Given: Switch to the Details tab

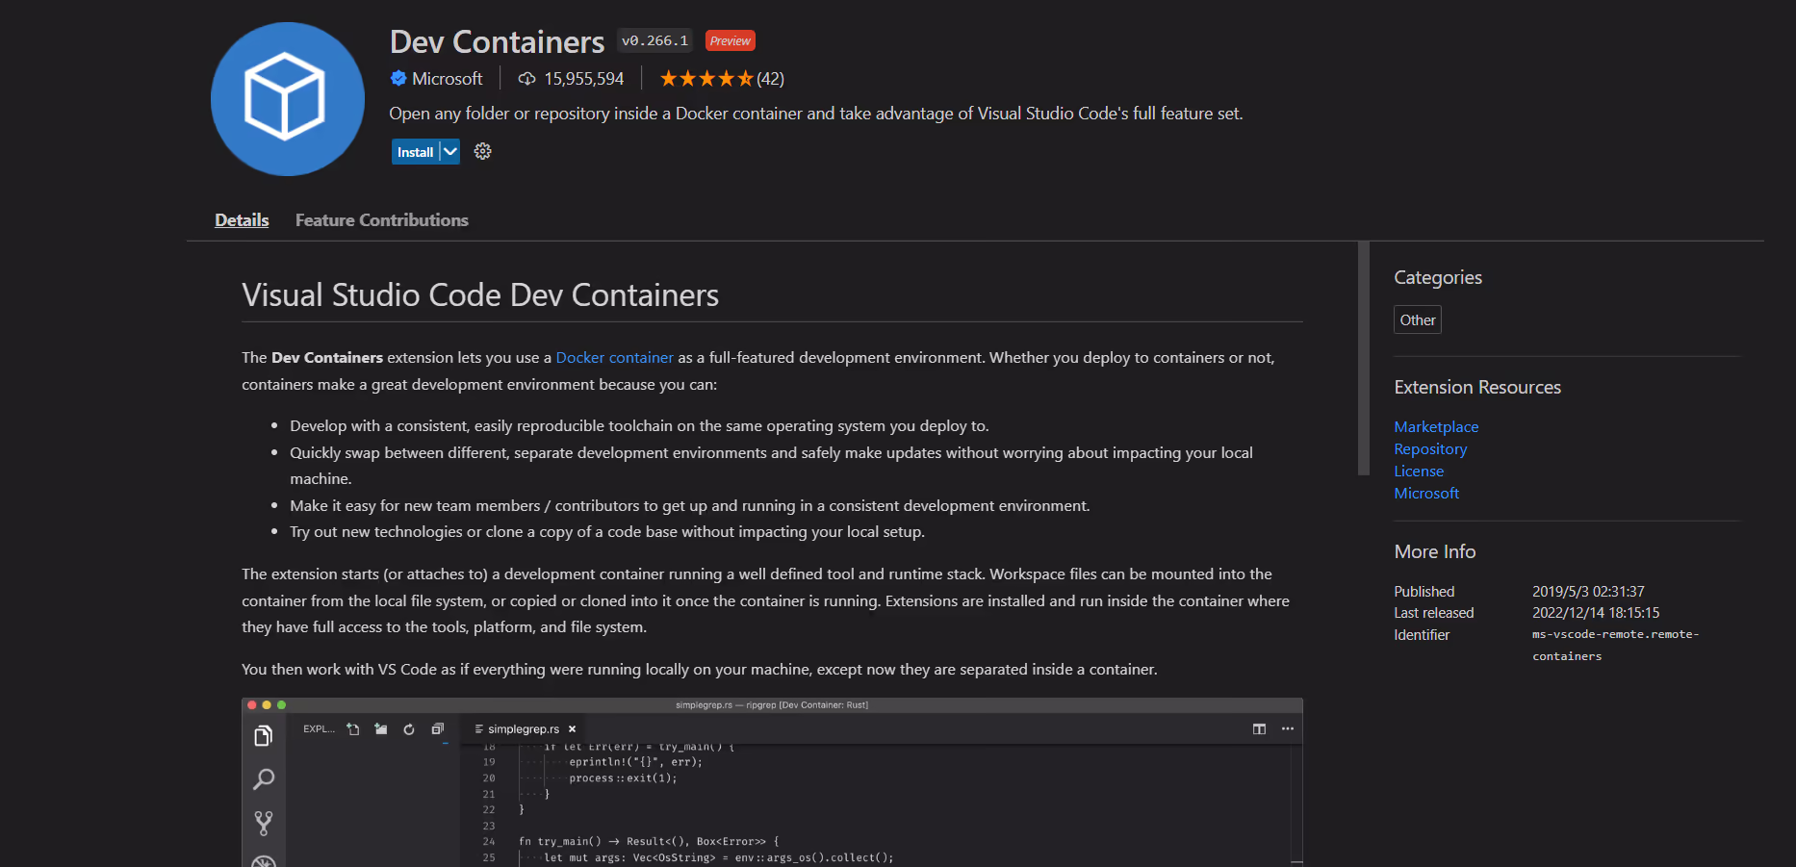Looking at the screenshot, I should point(242,220).
